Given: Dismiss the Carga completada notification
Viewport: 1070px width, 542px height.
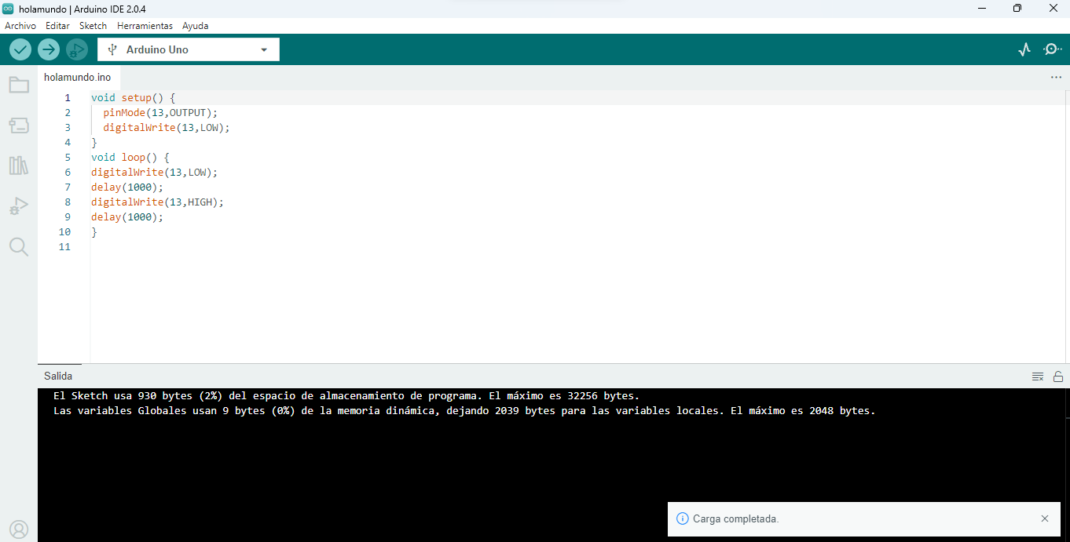Looking at the screenshot, I should pyautogui.click(x=1045, y=518).
